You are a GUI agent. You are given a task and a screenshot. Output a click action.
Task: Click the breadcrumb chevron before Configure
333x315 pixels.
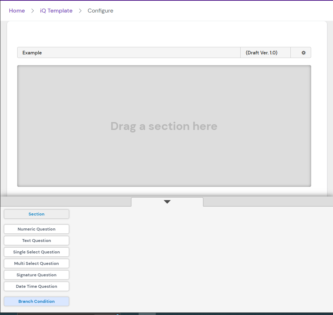coord(79,11)
